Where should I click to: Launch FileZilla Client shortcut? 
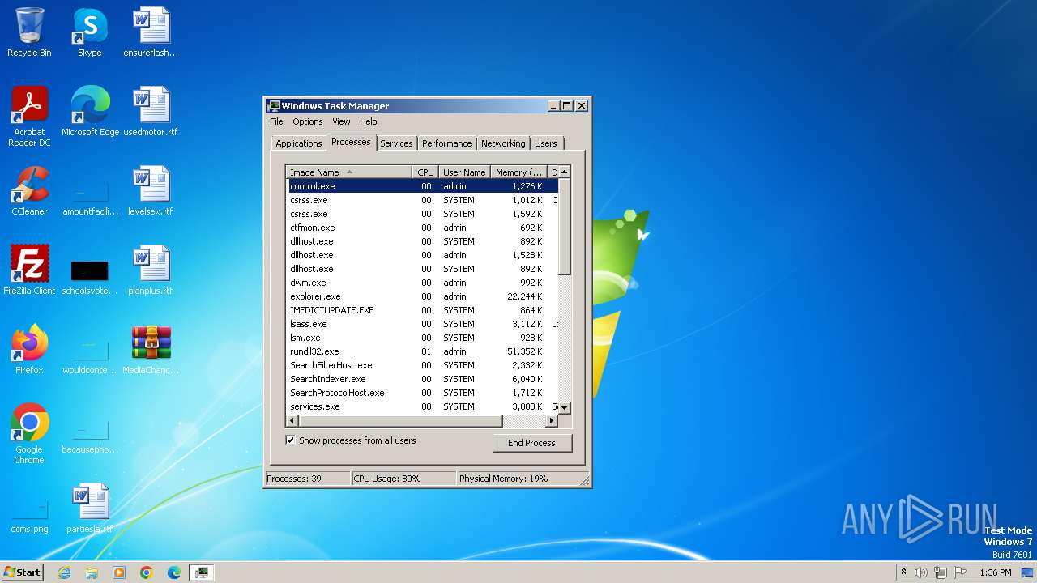[x=29, y=270]
